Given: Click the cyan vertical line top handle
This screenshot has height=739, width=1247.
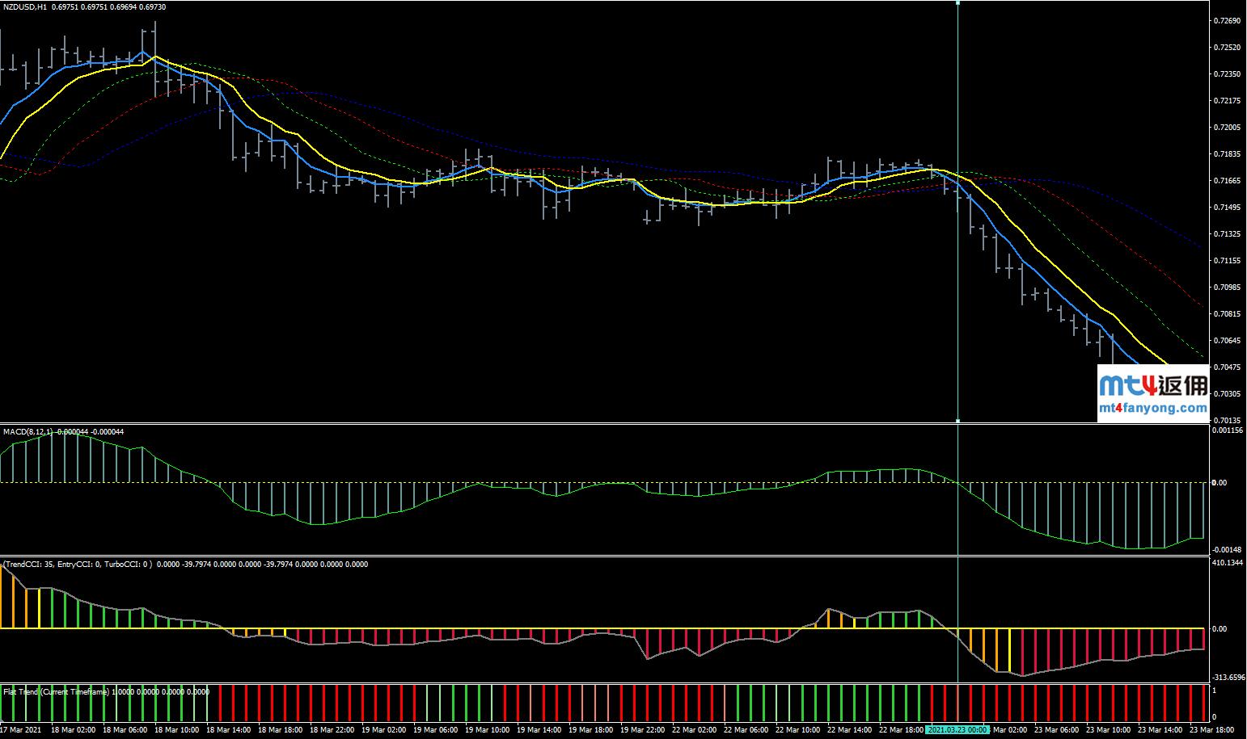Looking at the screenshot, I should pos(957,2).
